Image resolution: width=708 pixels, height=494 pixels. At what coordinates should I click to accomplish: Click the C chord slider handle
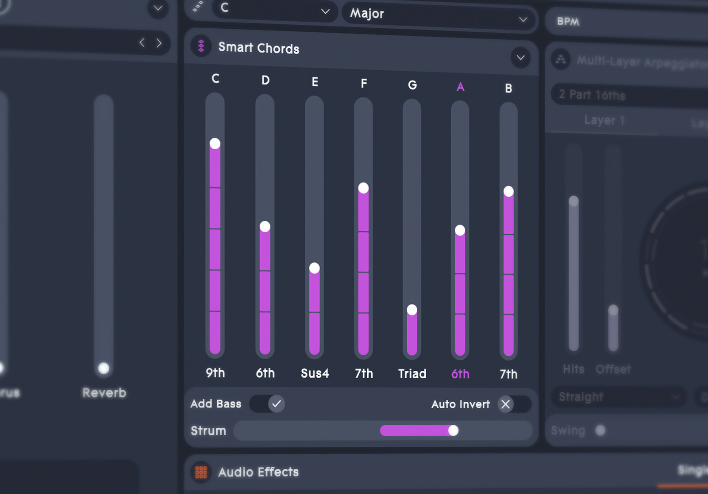(x=215, y=144)
